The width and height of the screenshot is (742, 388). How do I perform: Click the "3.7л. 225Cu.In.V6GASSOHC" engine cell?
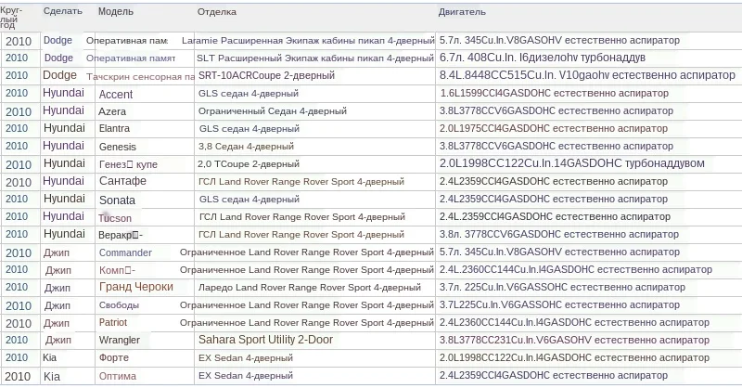click(562, 287)
